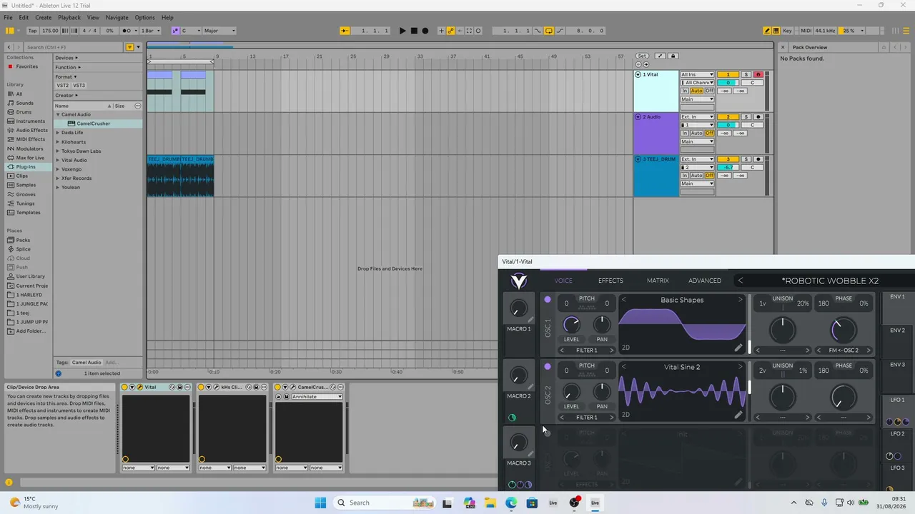Open the Drums category in the library

24,112
